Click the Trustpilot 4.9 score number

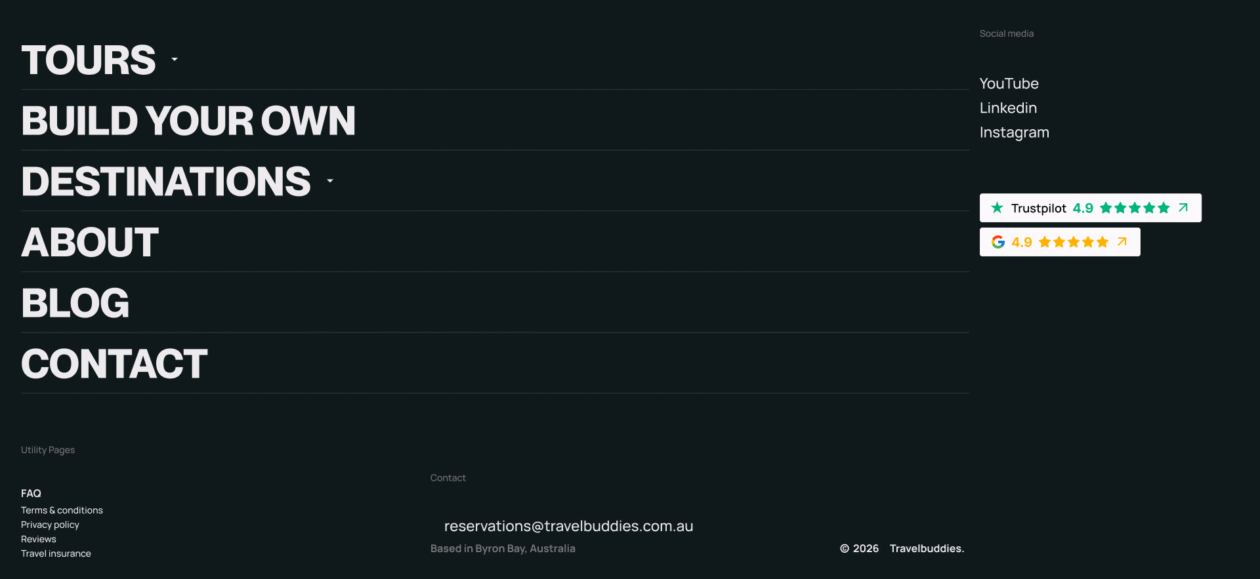tap(1083, 208)
